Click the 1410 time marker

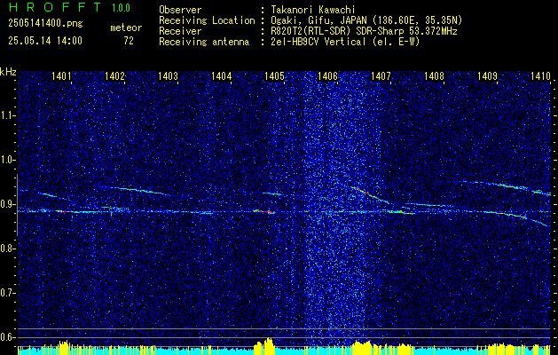coord(540,75)
